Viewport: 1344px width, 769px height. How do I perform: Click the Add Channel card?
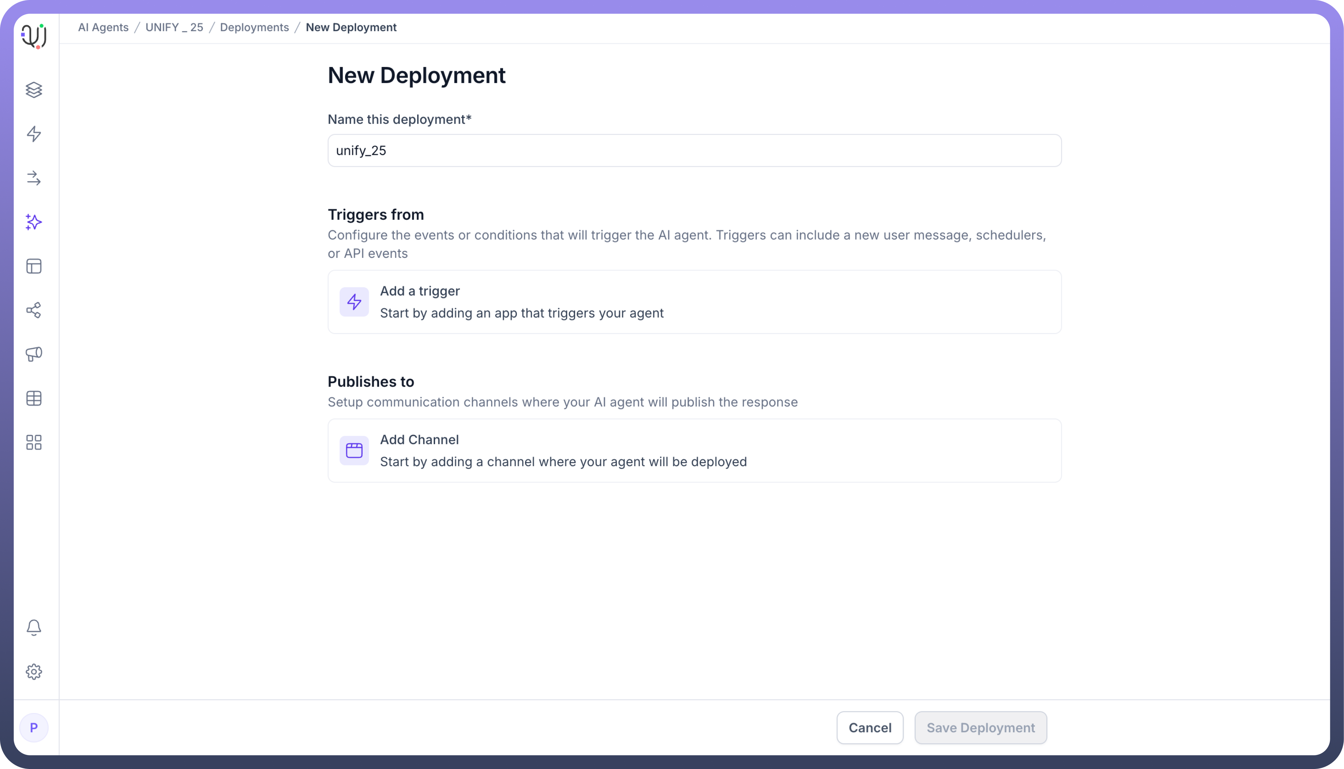694,450
